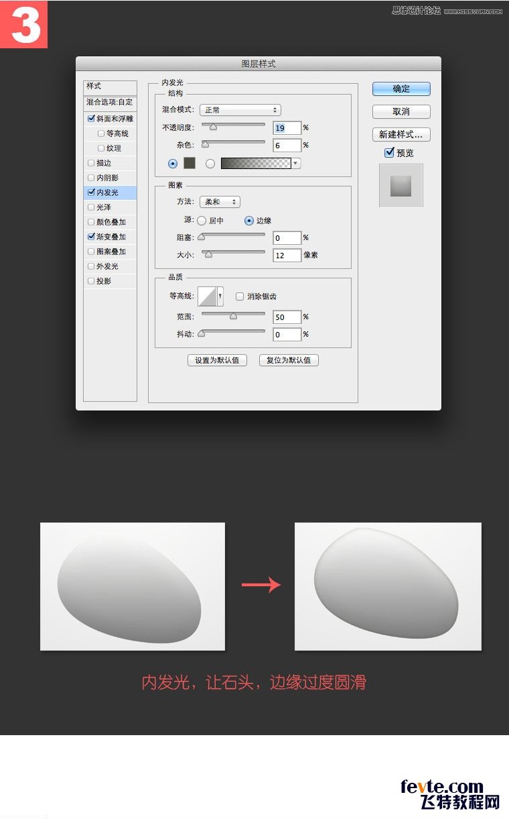This screenshot has height=819, width=509.
Task: Click the 抖动 value field
Action: (x=287, y=334)
